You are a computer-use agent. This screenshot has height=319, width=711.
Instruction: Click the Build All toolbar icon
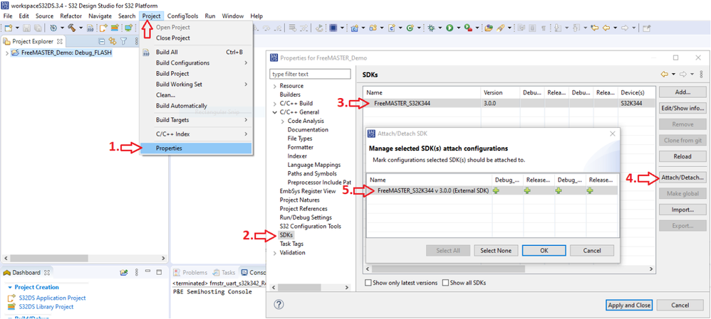(90, 28)
